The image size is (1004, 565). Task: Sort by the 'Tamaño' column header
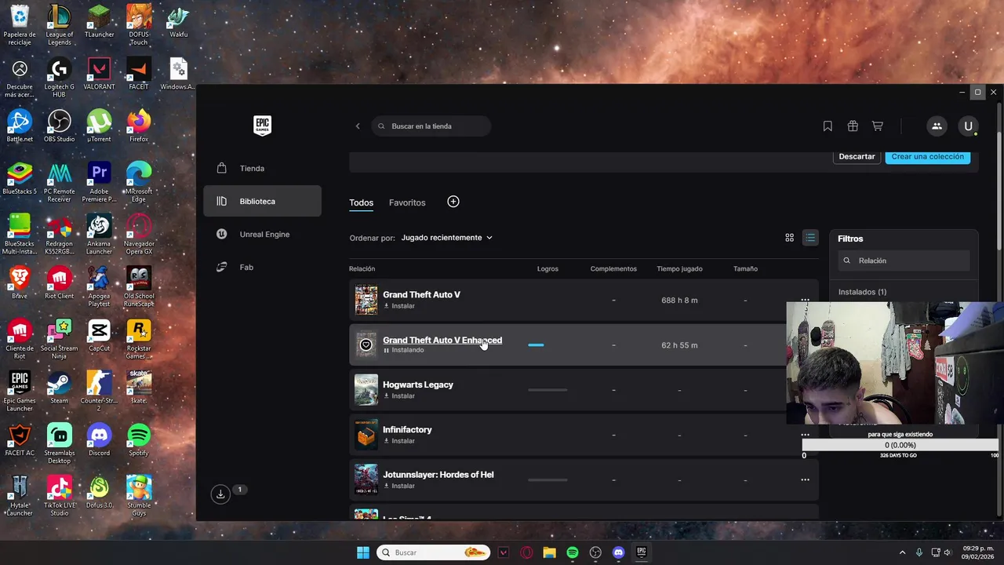click(x=745, y=269)
